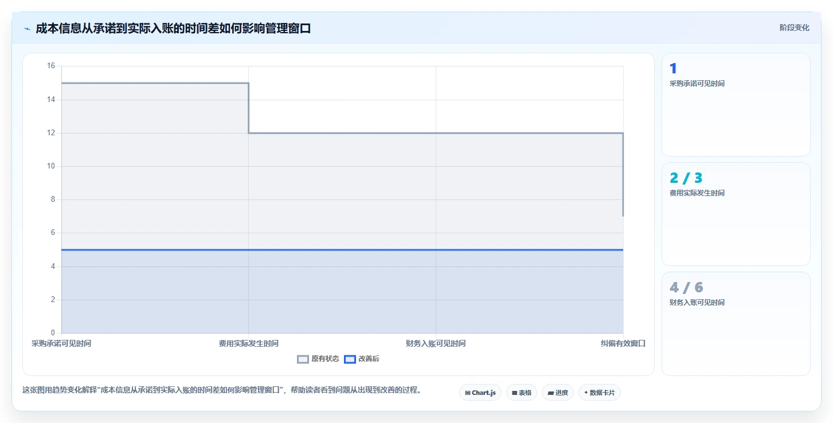Click the 原有状态 legend label
This screenshot has width=833, height=423.
coord(325,359)
